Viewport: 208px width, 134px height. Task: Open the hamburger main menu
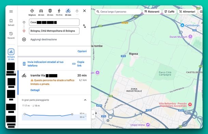pyautogui.click(x=11, y=12)
